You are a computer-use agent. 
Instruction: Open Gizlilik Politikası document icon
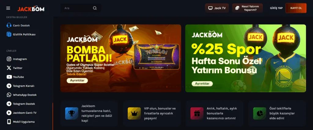[9, 34]
